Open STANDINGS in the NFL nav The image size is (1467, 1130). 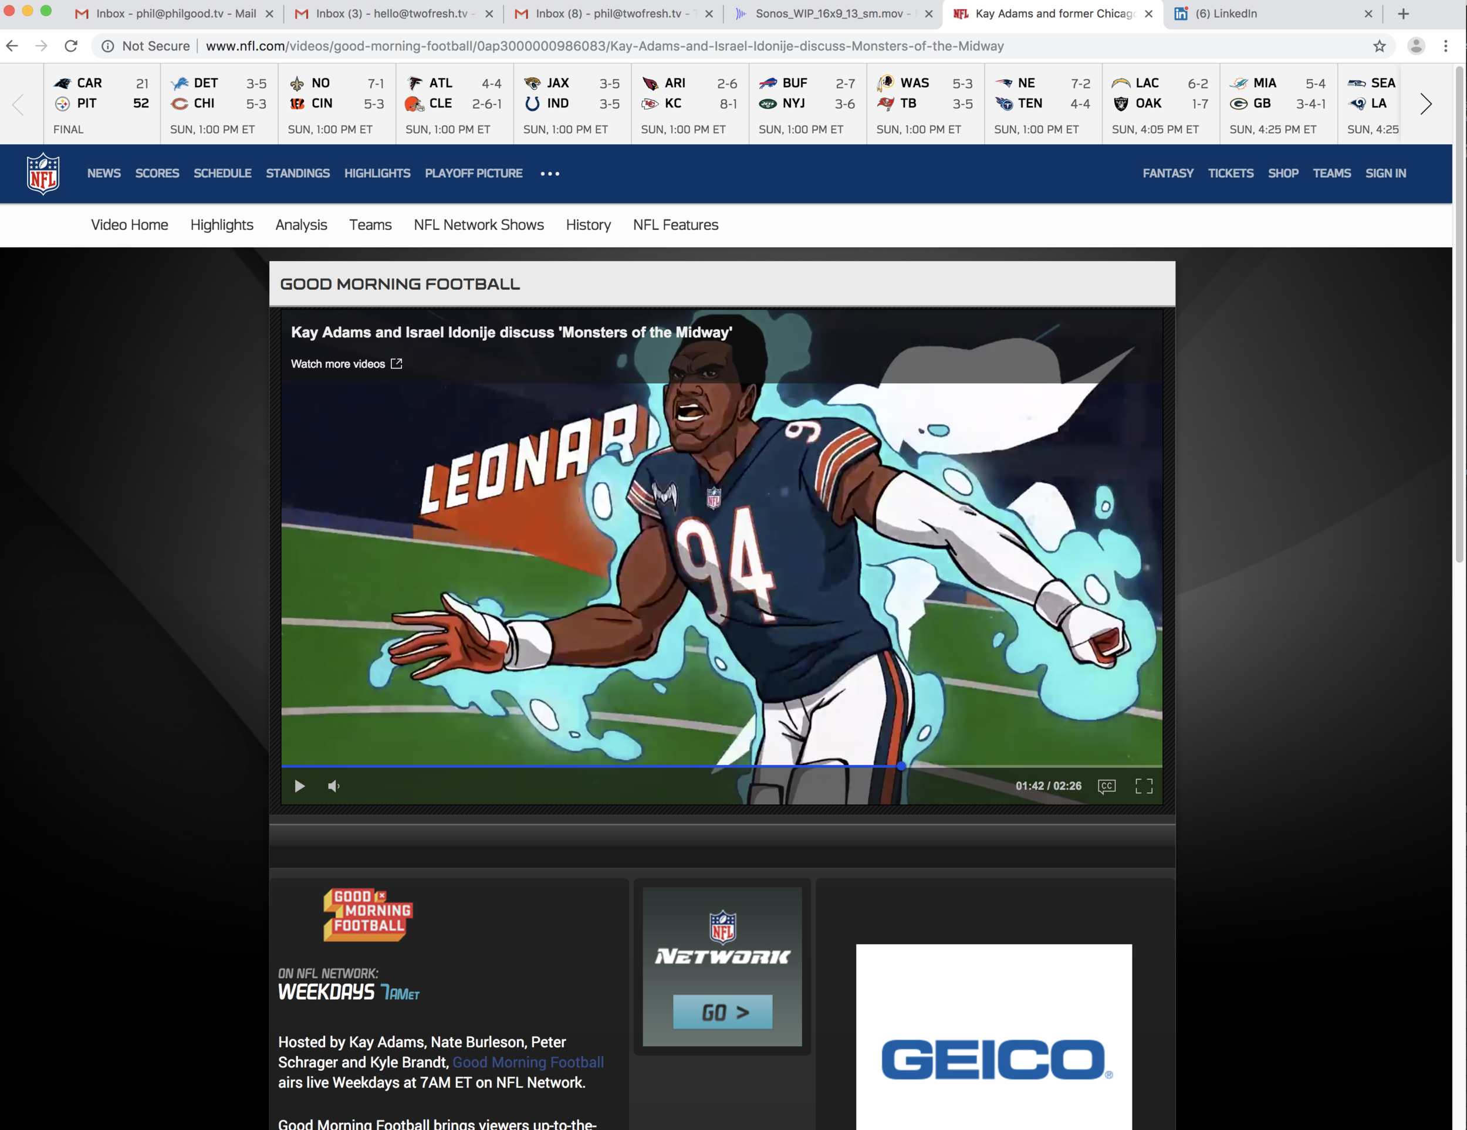(x=298, y=173)
